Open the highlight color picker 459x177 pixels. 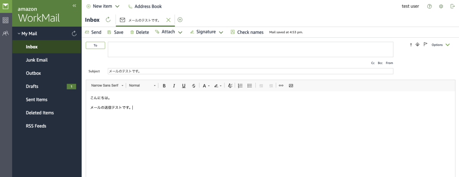coord(218,86)
